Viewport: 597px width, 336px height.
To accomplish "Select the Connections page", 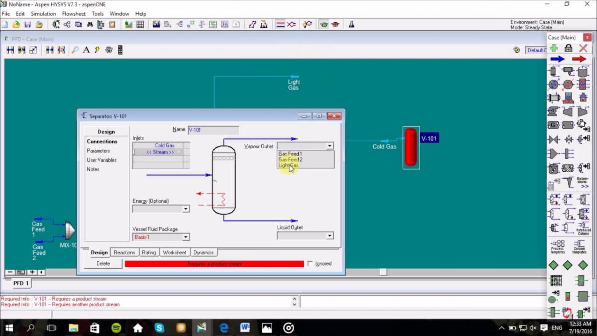I will [x=102, y=142].
